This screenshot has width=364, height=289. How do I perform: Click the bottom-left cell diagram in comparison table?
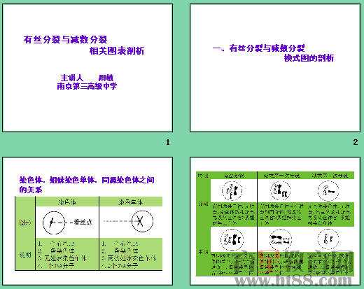tap(232, 239)
